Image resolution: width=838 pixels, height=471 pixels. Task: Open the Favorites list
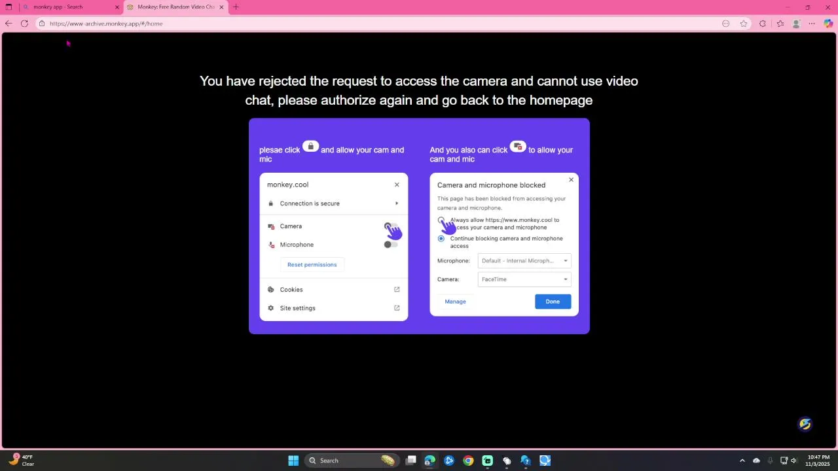click(780, 24)
